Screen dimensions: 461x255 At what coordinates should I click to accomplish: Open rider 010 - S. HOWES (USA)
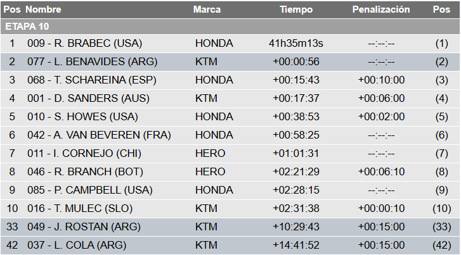[x=84, y=117]
